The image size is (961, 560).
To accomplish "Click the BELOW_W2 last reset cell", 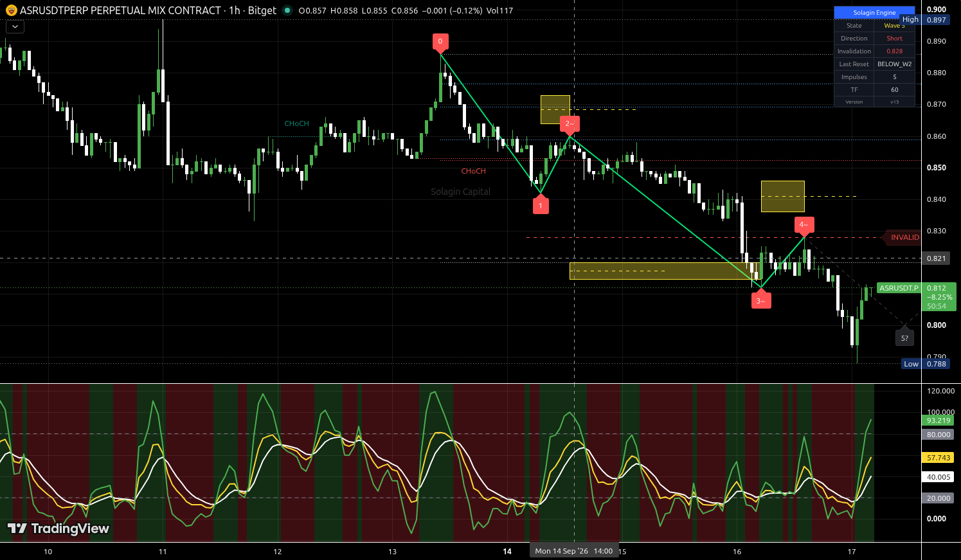I will pyautogui.click(x=895, y=64).
